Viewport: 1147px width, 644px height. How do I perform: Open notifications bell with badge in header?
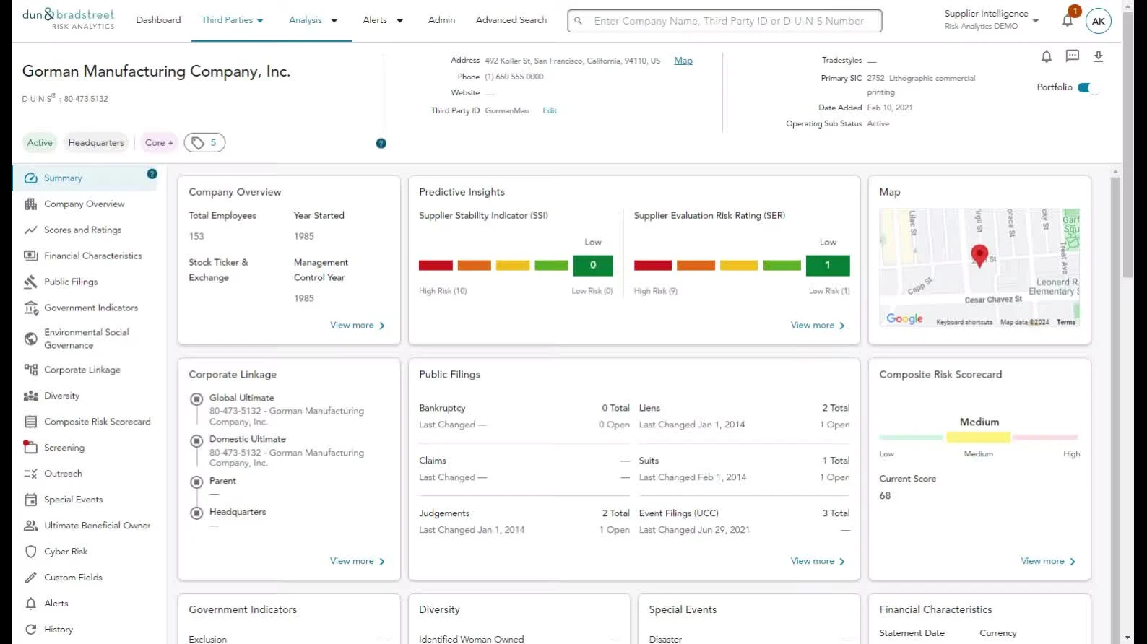(x=1068, y=20)
